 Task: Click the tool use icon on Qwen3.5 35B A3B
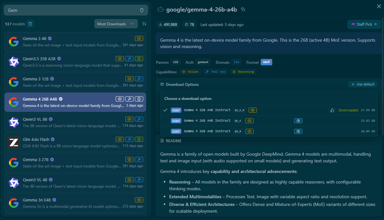(x=129, y=59)
